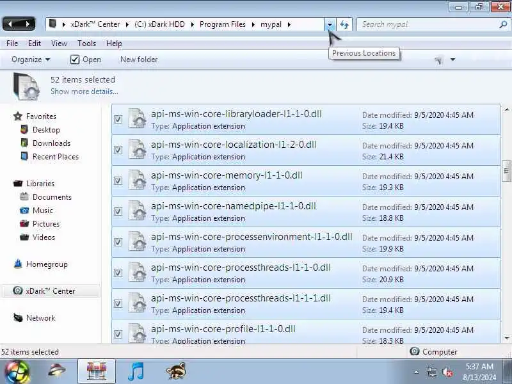Viewport: 512px width, 384px height.
Task: Click the Forward navigation arrow
Action: (x=28, y=24)
